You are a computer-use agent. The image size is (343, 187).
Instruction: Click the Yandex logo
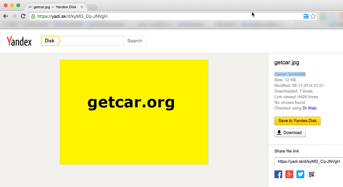[x=19, y=41]
